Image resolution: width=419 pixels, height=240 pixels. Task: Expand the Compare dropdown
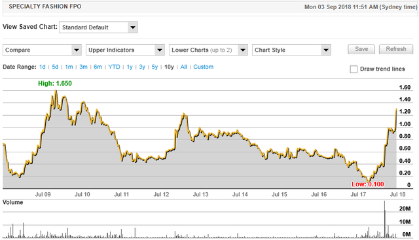click(42, 50)
